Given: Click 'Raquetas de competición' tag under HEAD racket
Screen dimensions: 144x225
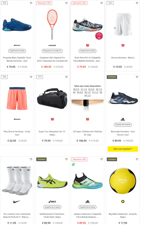Looking at the screenshot, I should (x=52, y=51).
